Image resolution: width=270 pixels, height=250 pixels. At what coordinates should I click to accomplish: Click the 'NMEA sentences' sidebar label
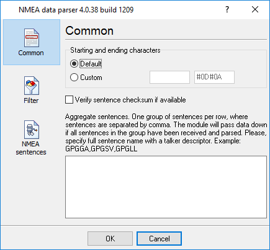(x=31, y=148)
